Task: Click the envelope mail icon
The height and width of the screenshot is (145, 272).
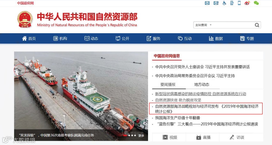Action: coord(207,3)
